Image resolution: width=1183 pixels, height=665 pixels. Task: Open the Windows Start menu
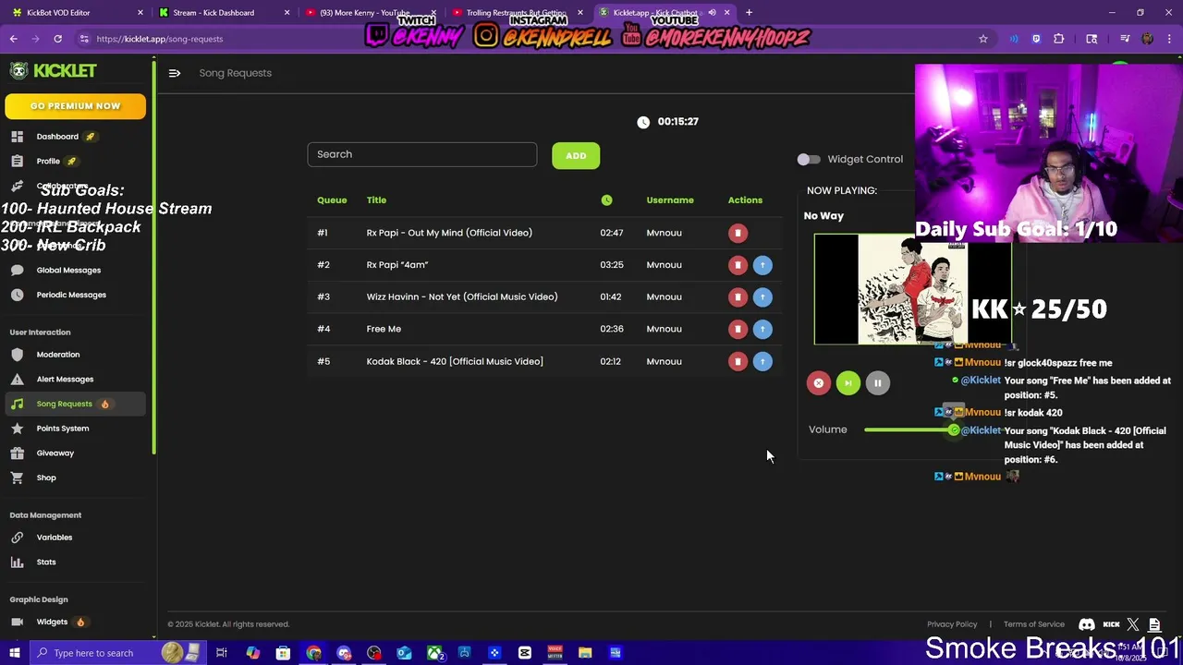(x=14, y=653)
